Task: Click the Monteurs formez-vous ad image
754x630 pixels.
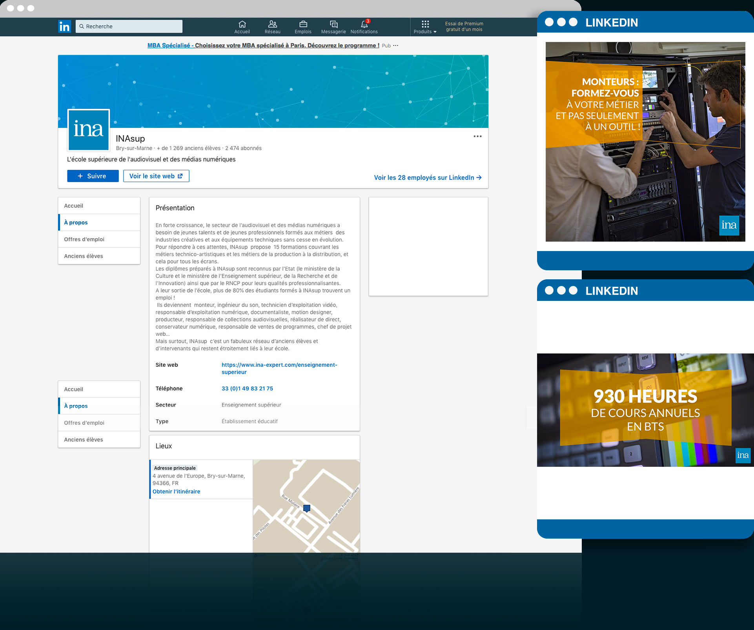Action: point(645,142)
